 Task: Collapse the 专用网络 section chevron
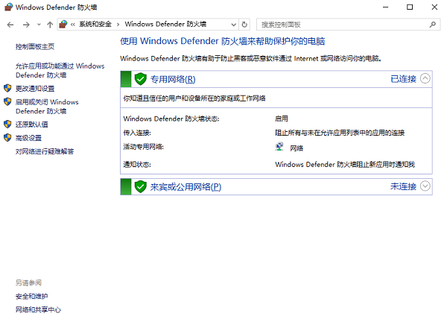[x=425, y=78]
